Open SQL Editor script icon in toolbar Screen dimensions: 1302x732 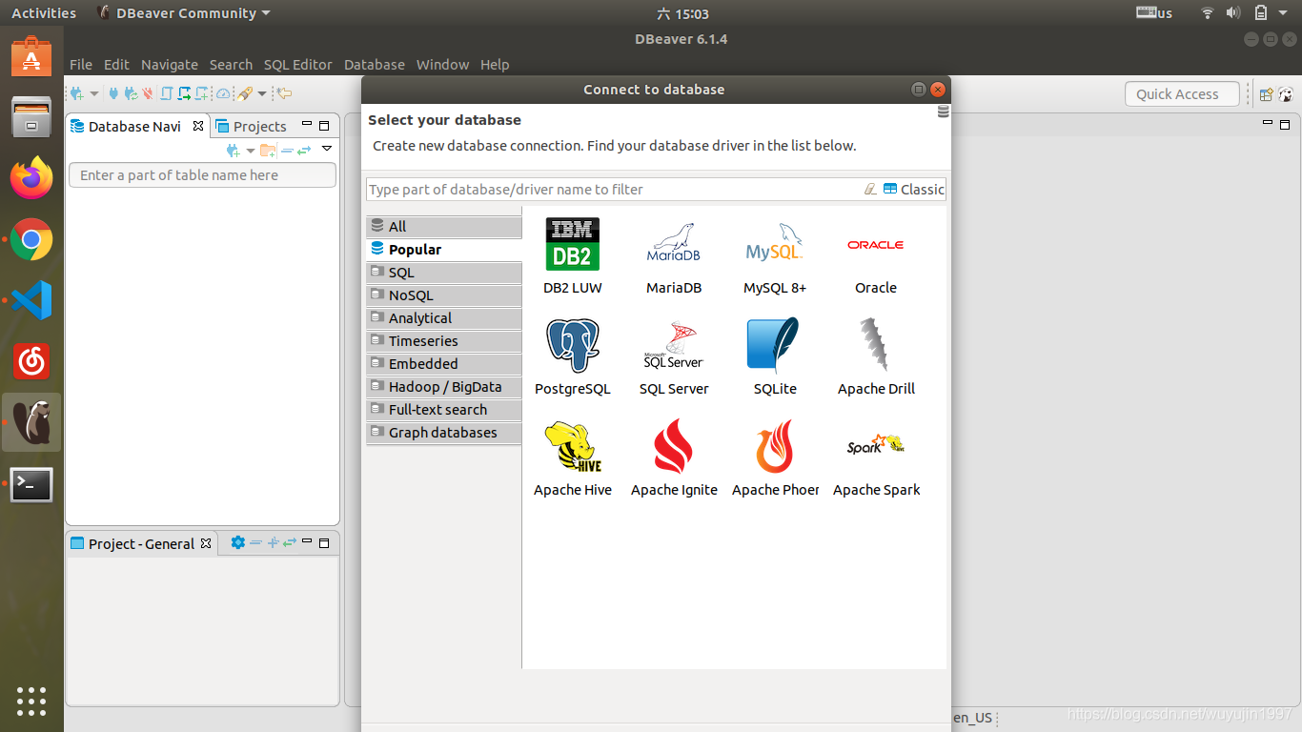(167, 93)
